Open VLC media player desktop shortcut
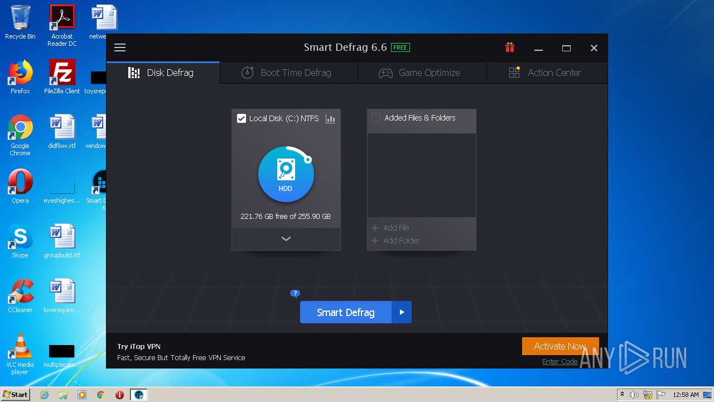 tap(20, 354)
